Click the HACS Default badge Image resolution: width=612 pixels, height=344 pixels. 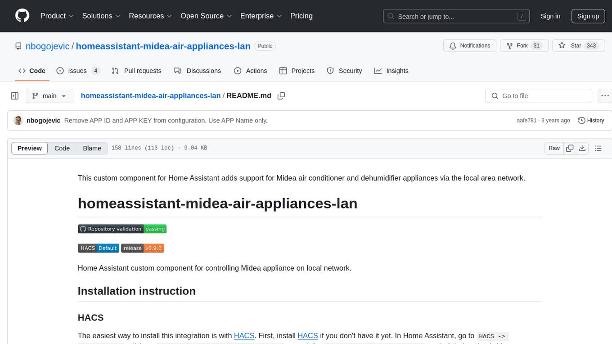99,248
